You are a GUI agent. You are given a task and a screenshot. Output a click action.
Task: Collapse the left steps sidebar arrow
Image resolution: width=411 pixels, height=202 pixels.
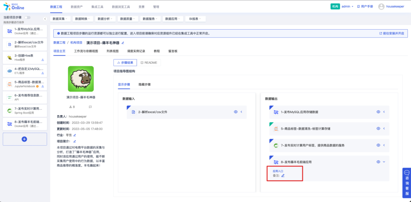(45, 19)
